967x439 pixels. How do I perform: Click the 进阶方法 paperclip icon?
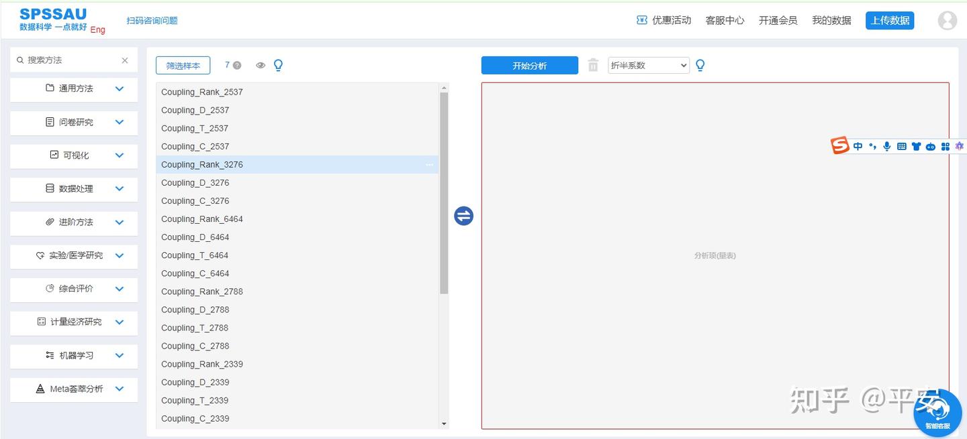[50, 222]
